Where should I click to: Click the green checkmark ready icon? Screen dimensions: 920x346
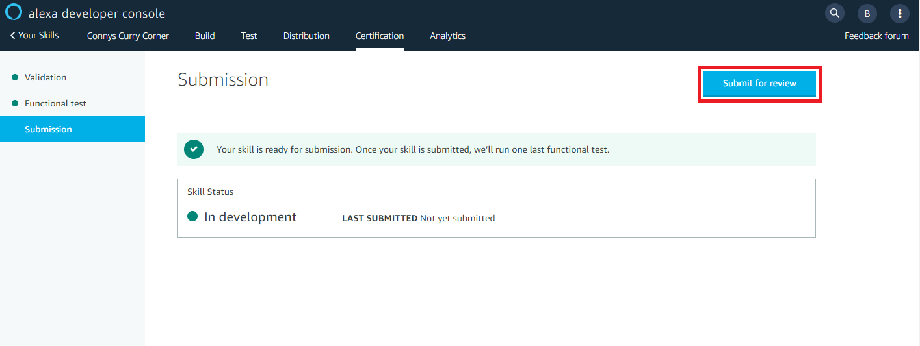[194, 149]
